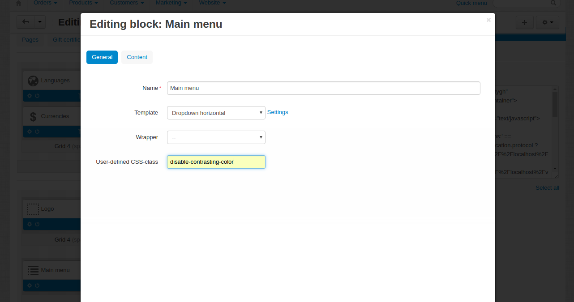Image resolution: width=574 pixels, height=302 pixels.
Task: Click the Languages globe icon
Action: pos(33,81)
